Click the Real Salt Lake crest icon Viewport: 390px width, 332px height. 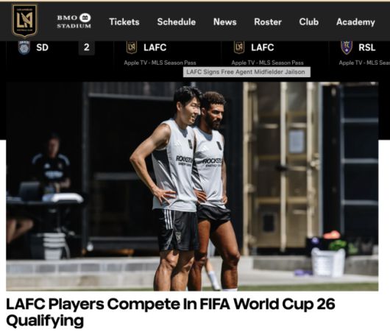(x=347, y=47)
